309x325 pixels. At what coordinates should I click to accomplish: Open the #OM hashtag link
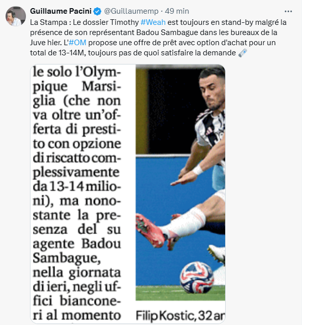tap(77, 43)
